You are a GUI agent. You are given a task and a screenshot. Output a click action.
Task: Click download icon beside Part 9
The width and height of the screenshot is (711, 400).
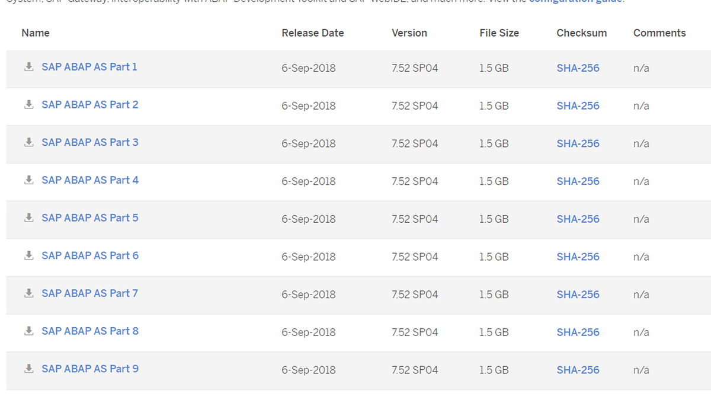[28, 369]
